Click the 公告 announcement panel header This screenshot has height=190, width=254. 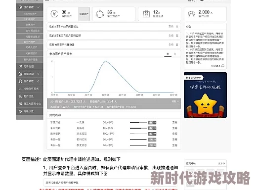click(205, 26)
